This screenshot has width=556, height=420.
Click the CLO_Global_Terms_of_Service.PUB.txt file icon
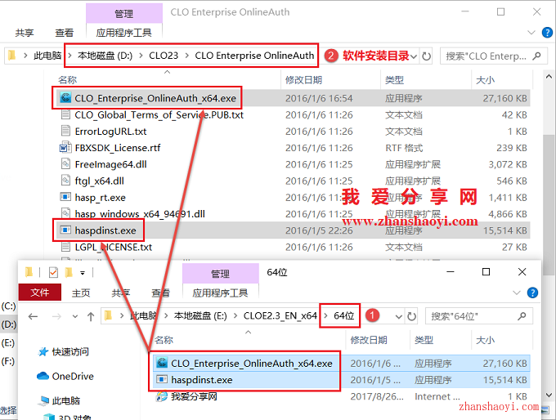(65, 114)
